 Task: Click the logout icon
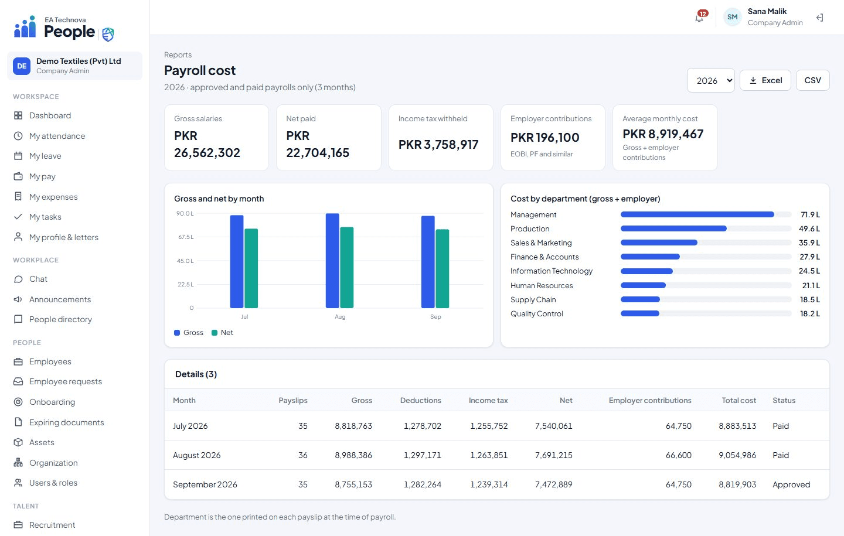(819, 18)
